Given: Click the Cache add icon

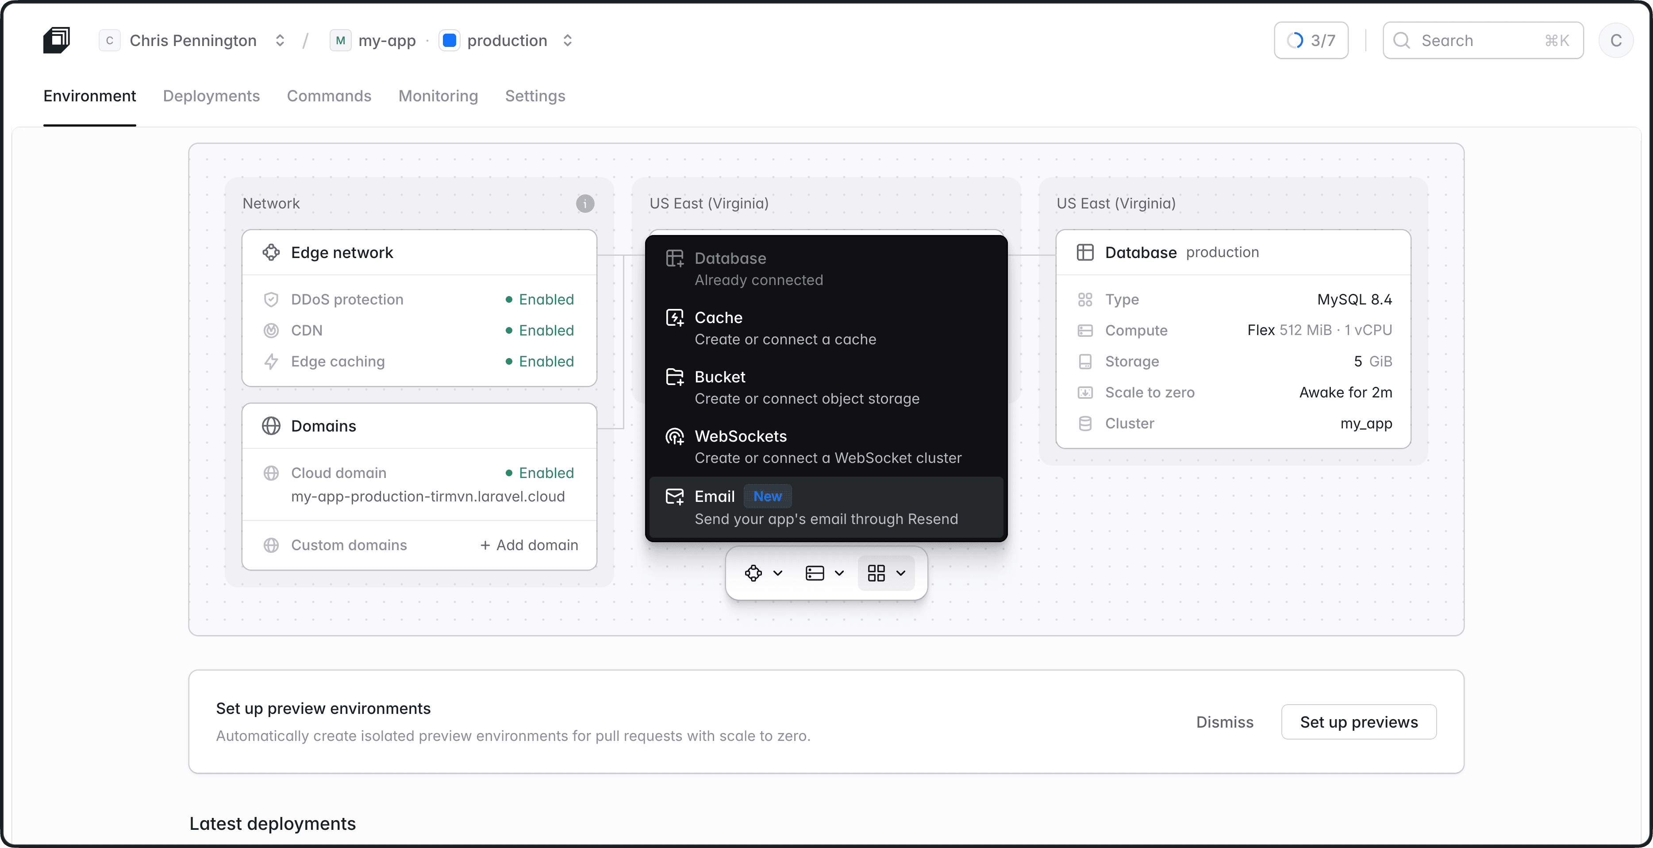Looking at the screenshot, I should point(674,318).
